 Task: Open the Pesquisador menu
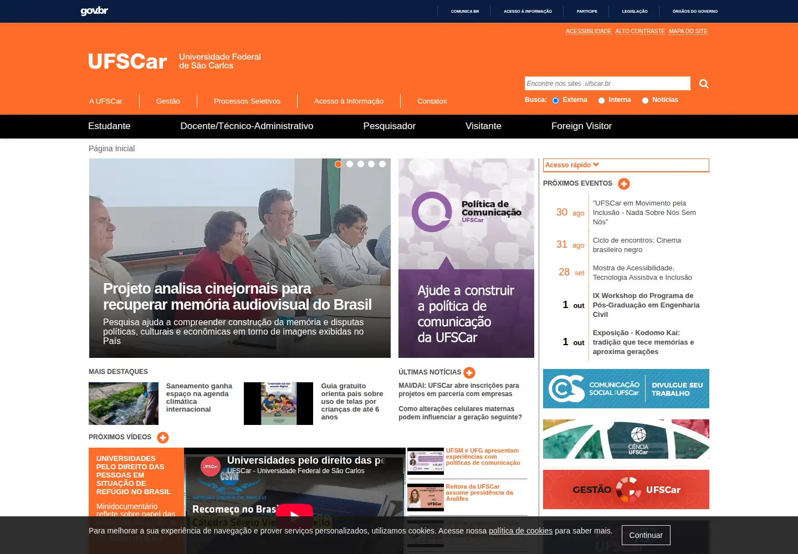(389, 126)
